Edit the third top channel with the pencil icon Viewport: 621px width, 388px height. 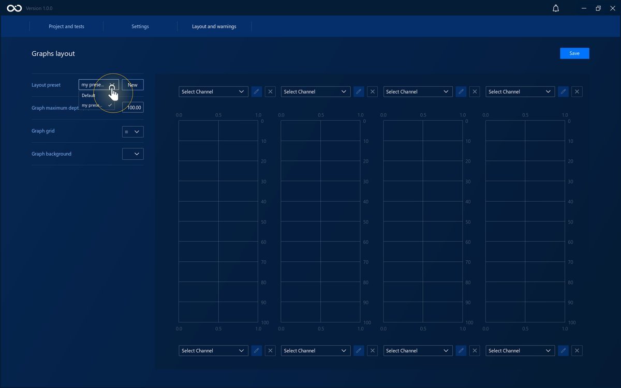461,92
